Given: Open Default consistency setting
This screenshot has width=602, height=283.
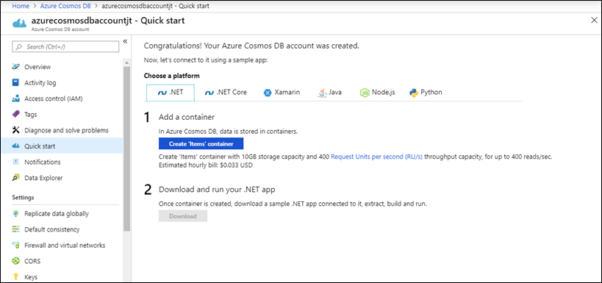Looking at the screenshot, I should (62, 229).
